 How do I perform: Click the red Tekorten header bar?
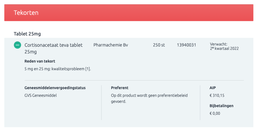129,12
